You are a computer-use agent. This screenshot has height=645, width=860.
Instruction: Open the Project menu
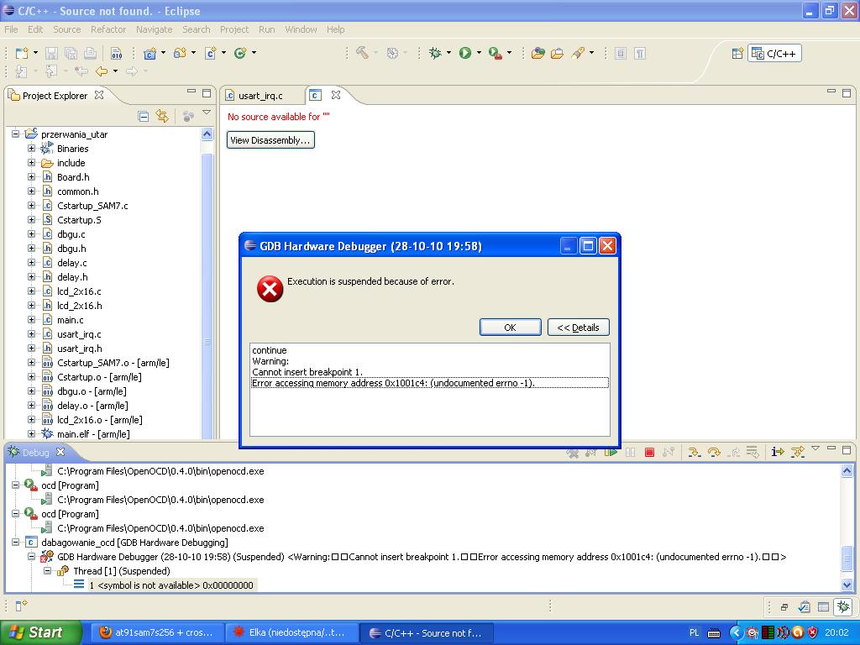pos(234,29)
